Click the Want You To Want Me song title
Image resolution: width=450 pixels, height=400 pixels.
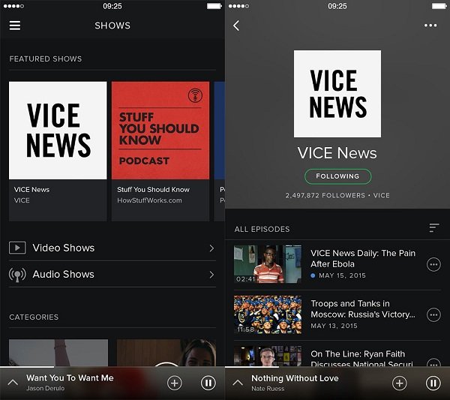pyautogui.click(x=70, y=378)
